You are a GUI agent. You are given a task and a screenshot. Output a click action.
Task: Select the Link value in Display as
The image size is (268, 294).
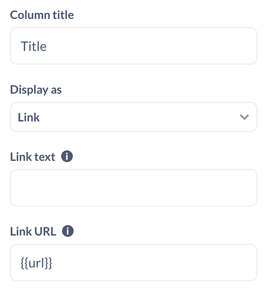coord(29,117)
